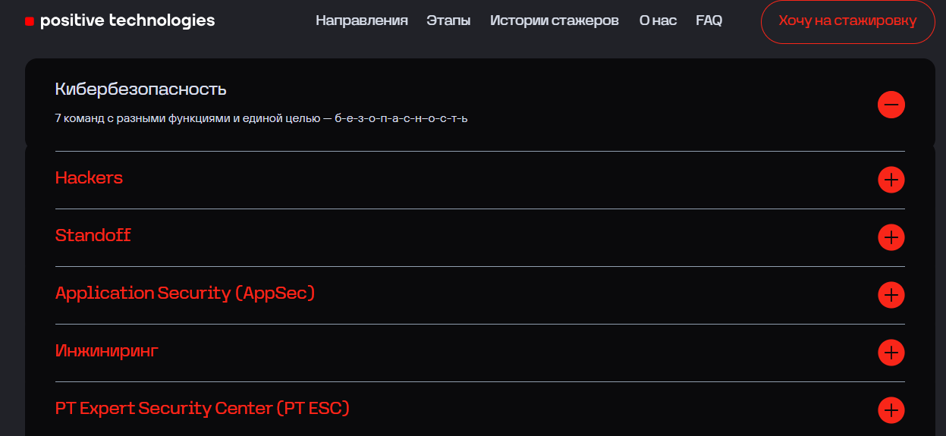
Task: Expand Hackers with its plus icon
Action: pos(891,180)
